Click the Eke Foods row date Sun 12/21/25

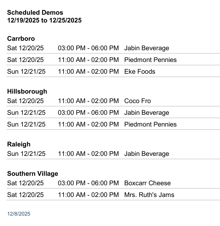pos(26,72)
